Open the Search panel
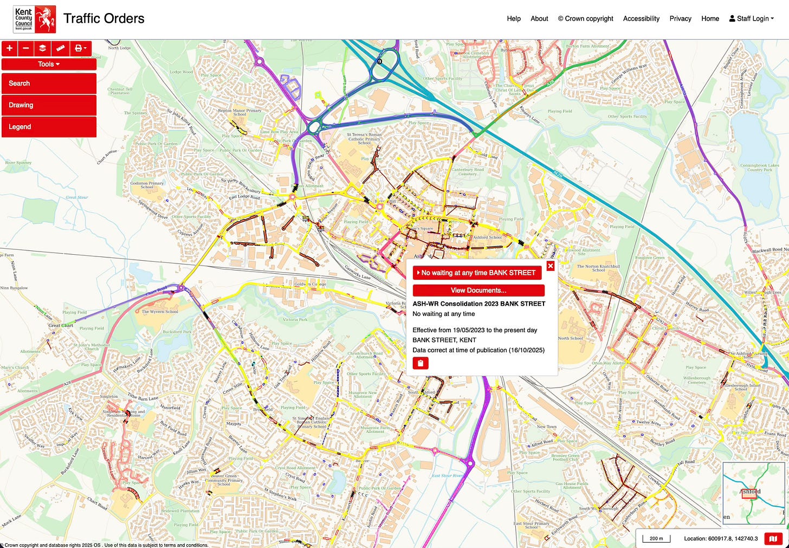This screenshot has height=548, width=789. coord(49,83)
